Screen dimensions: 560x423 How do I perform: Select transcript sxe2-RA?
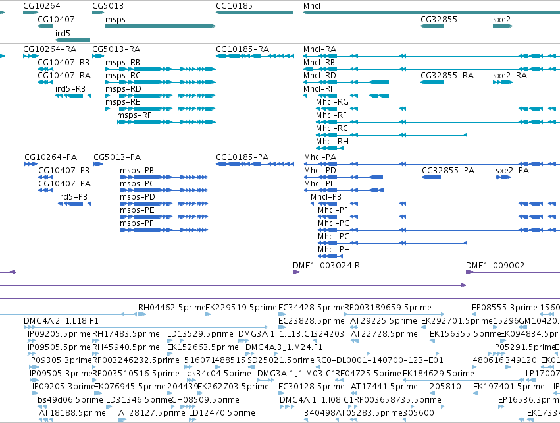point(503,82)
